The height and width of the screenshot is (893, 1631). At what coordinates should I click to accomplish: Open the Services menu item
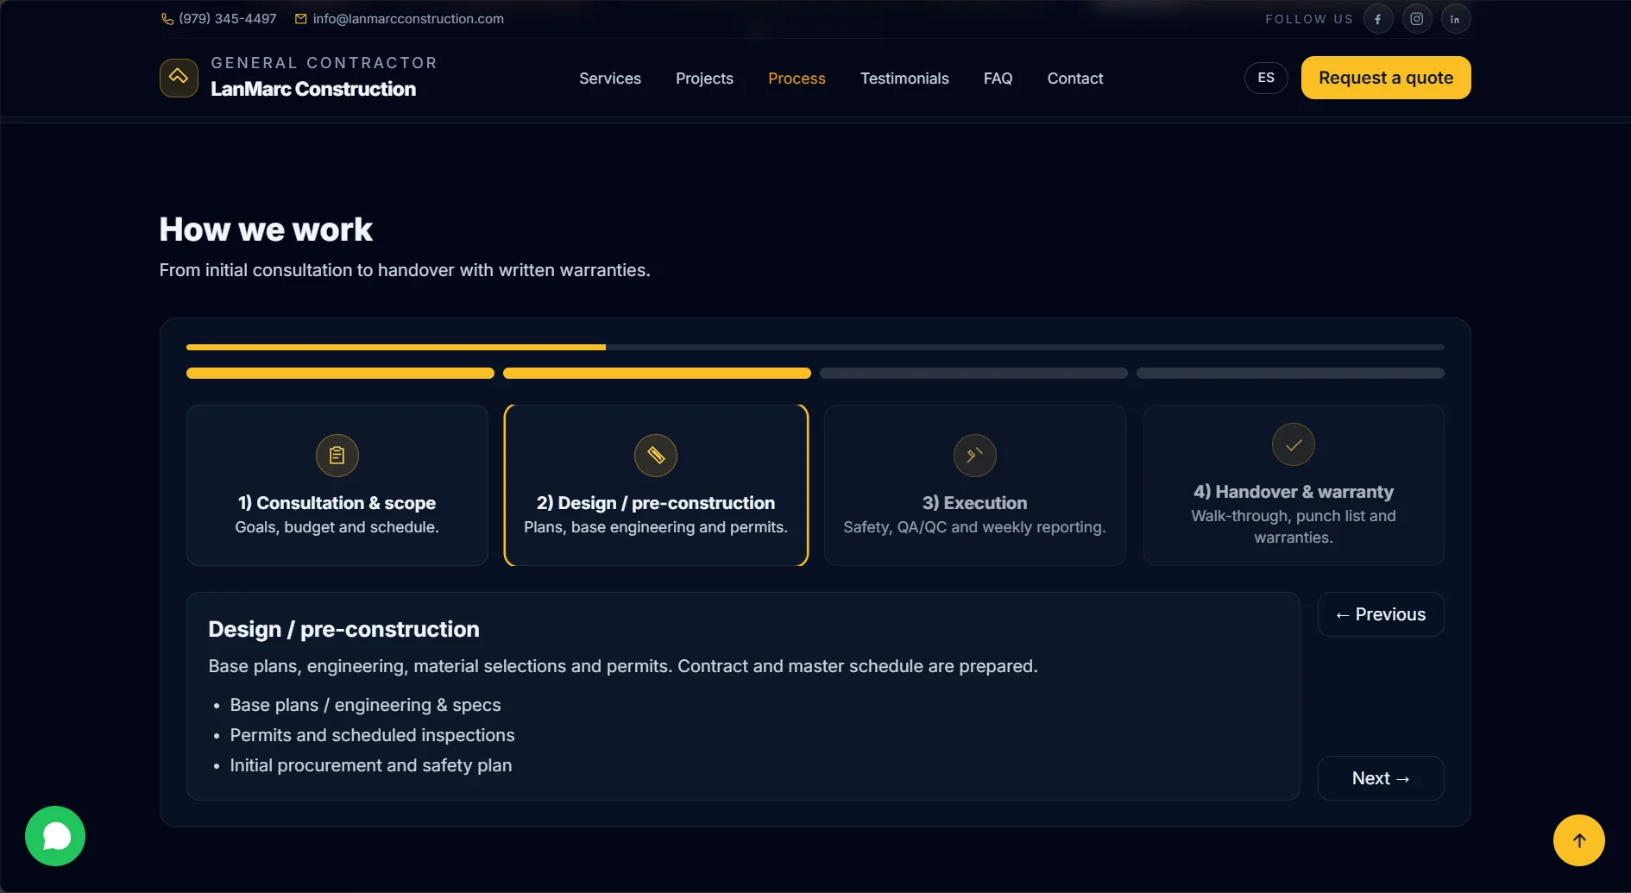point(609,79)
